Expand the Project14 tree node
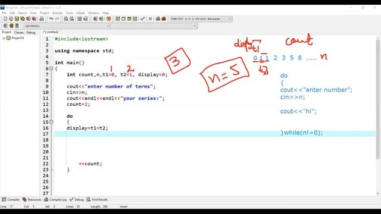The image size is (381, 214). click(x=4, y=38)
